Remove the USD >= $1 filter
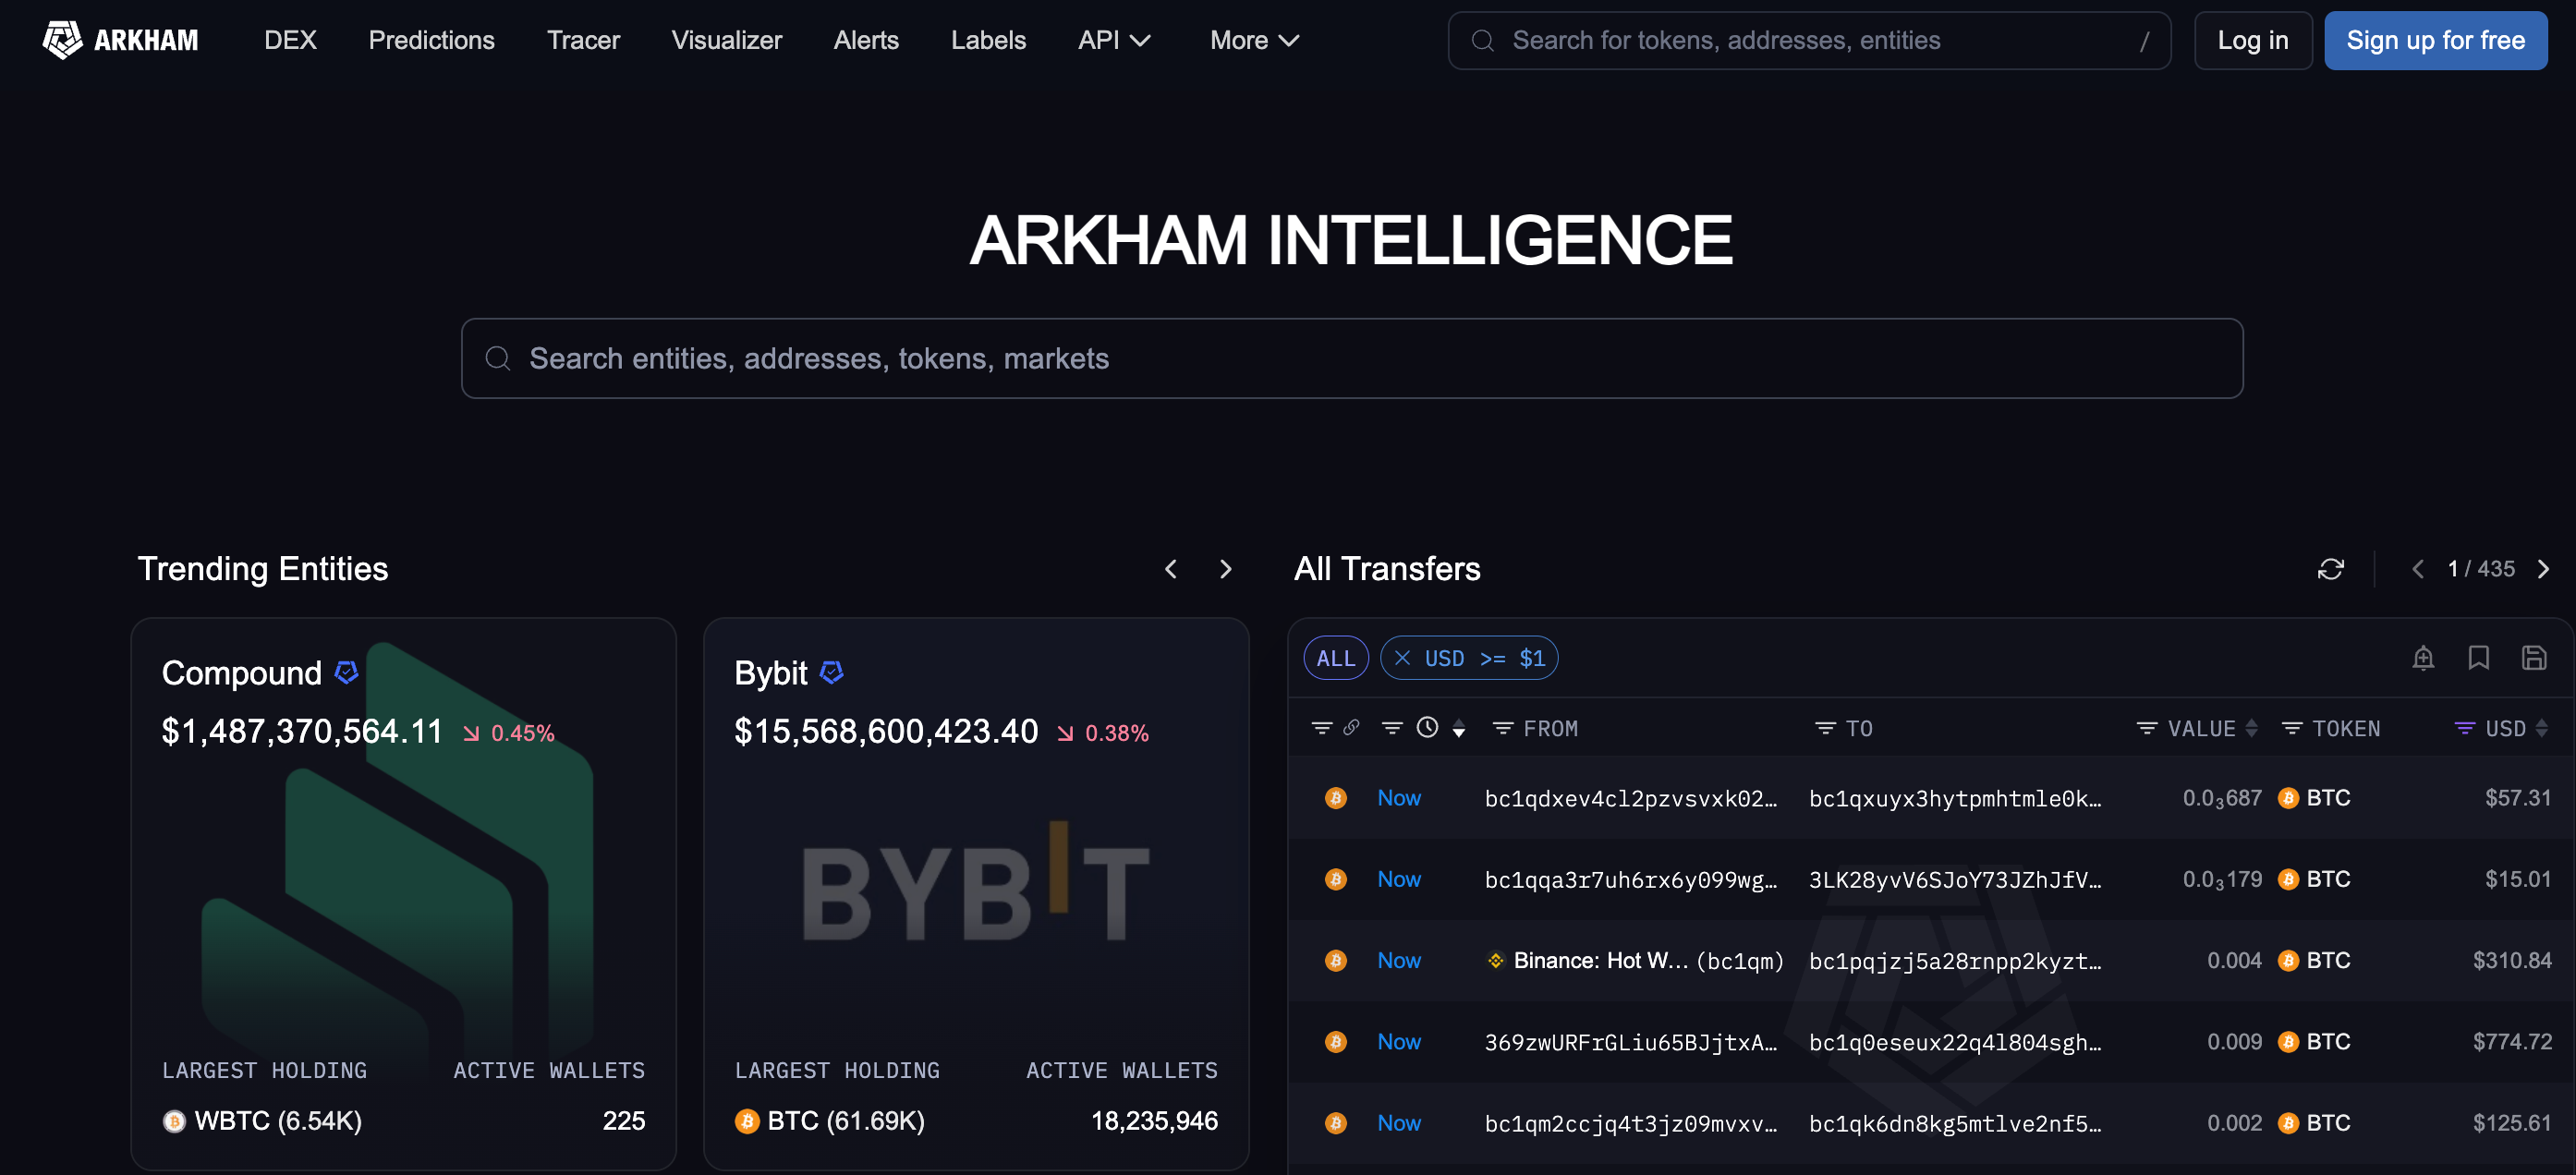 pos(1403,658)
